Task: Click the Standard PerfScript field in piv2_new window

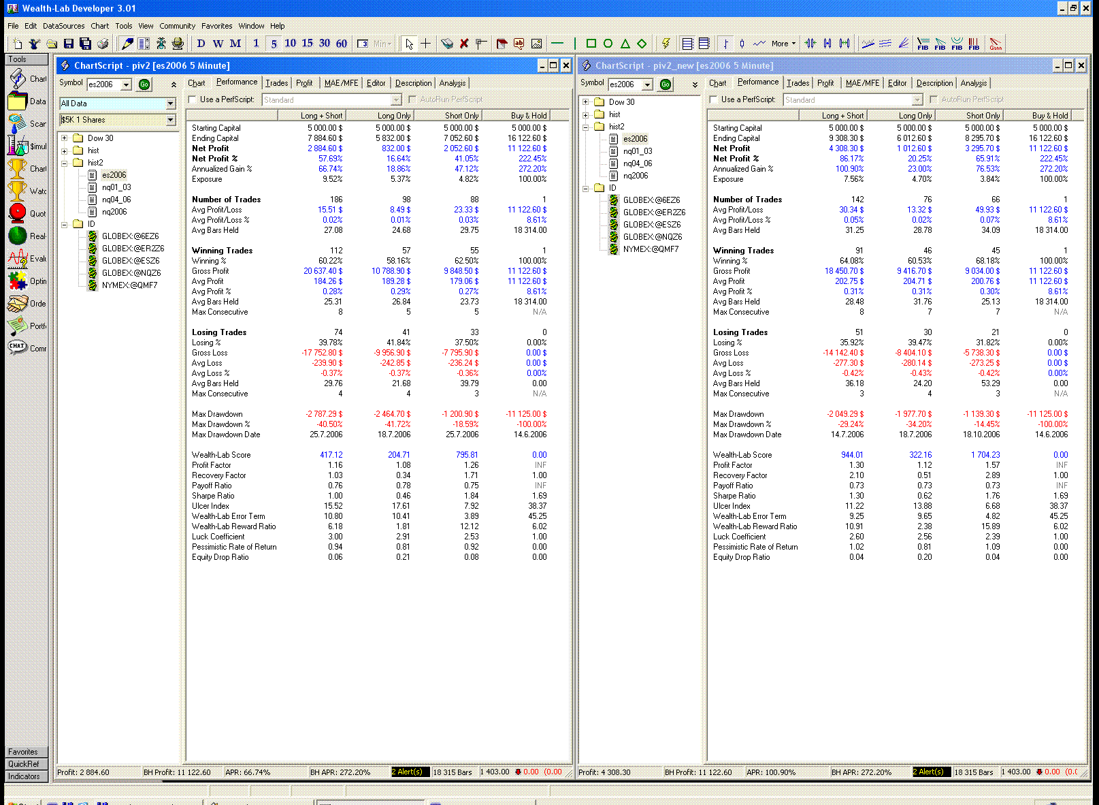Action: (x=853, y=100)
